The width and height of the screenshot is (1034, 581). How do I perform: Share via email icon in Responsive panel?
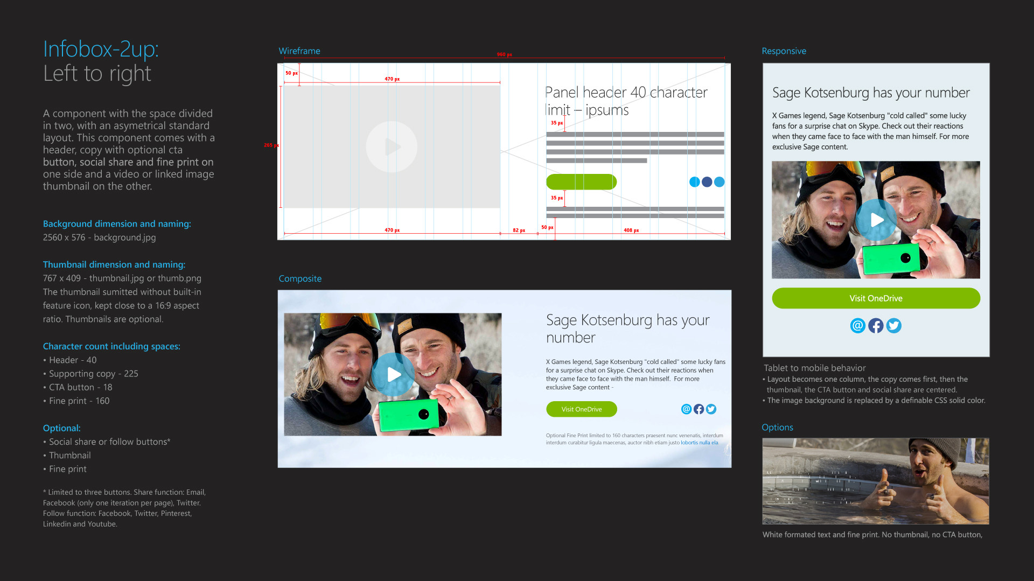tap(857, 326)
